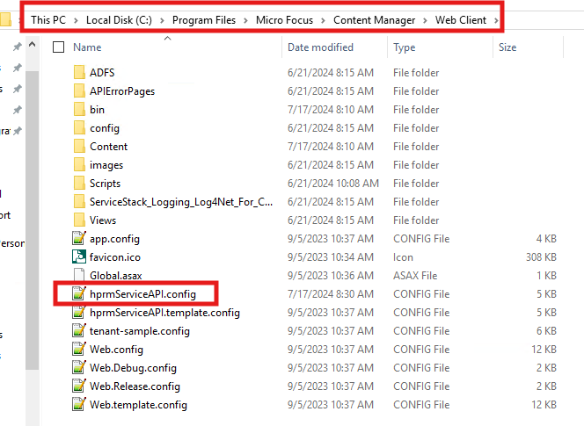Select the app.config file name

pyautogui.click(x=114, y=239)
